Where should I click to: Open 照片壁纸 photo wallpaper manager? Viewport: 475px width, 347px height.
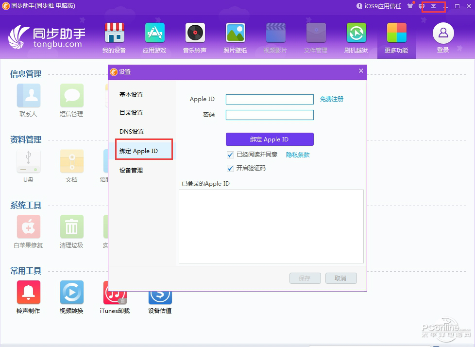click(x=235, y=34)
